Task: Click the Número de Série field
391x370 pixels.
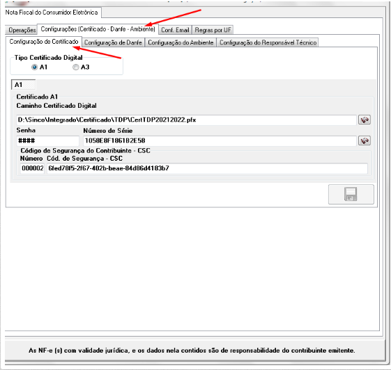Action: [220, 140]
